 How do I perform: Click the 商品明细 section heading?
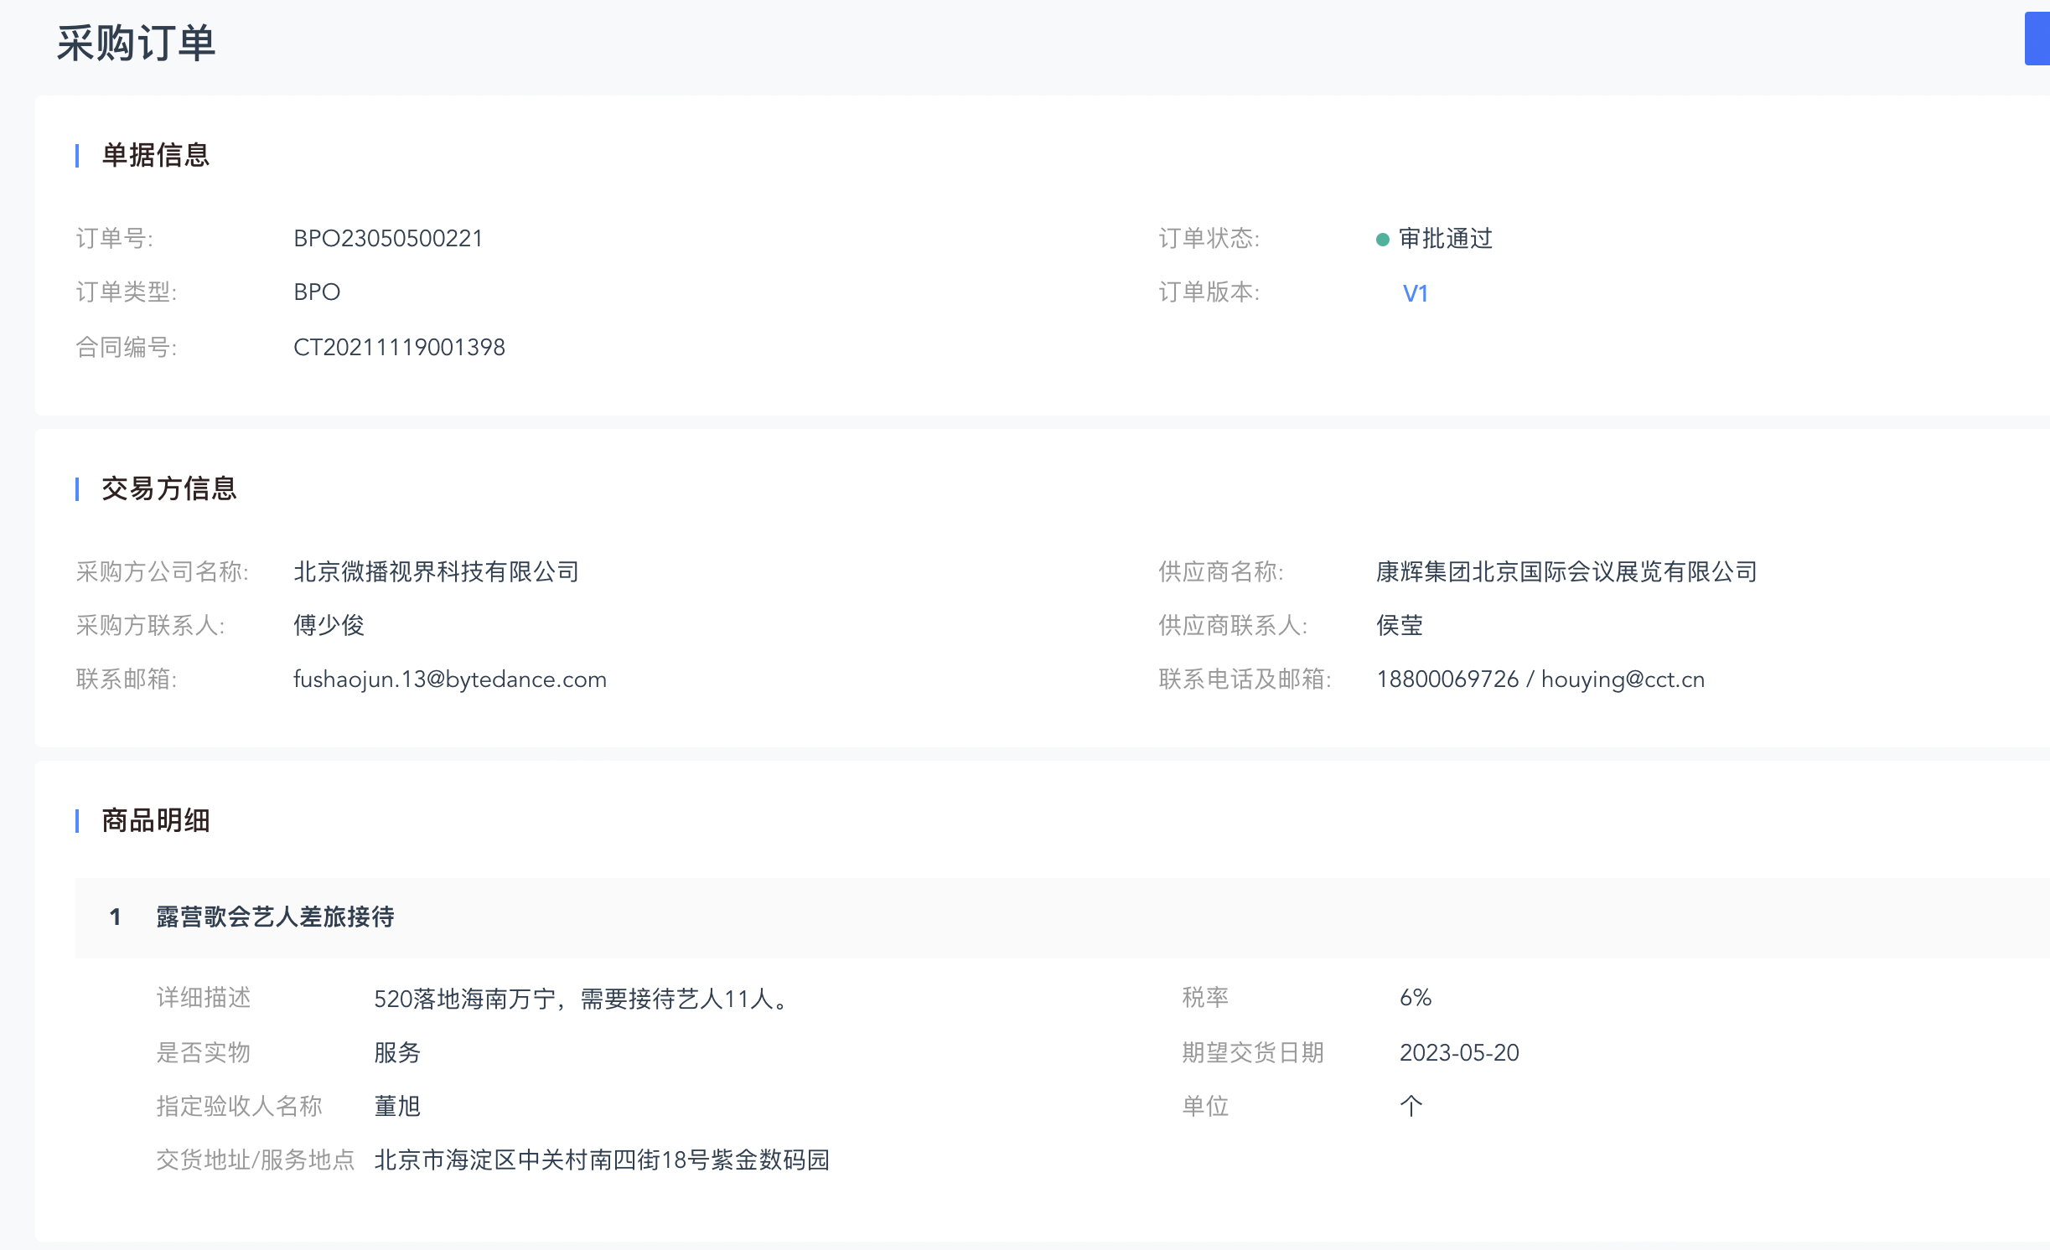[155, 820]
